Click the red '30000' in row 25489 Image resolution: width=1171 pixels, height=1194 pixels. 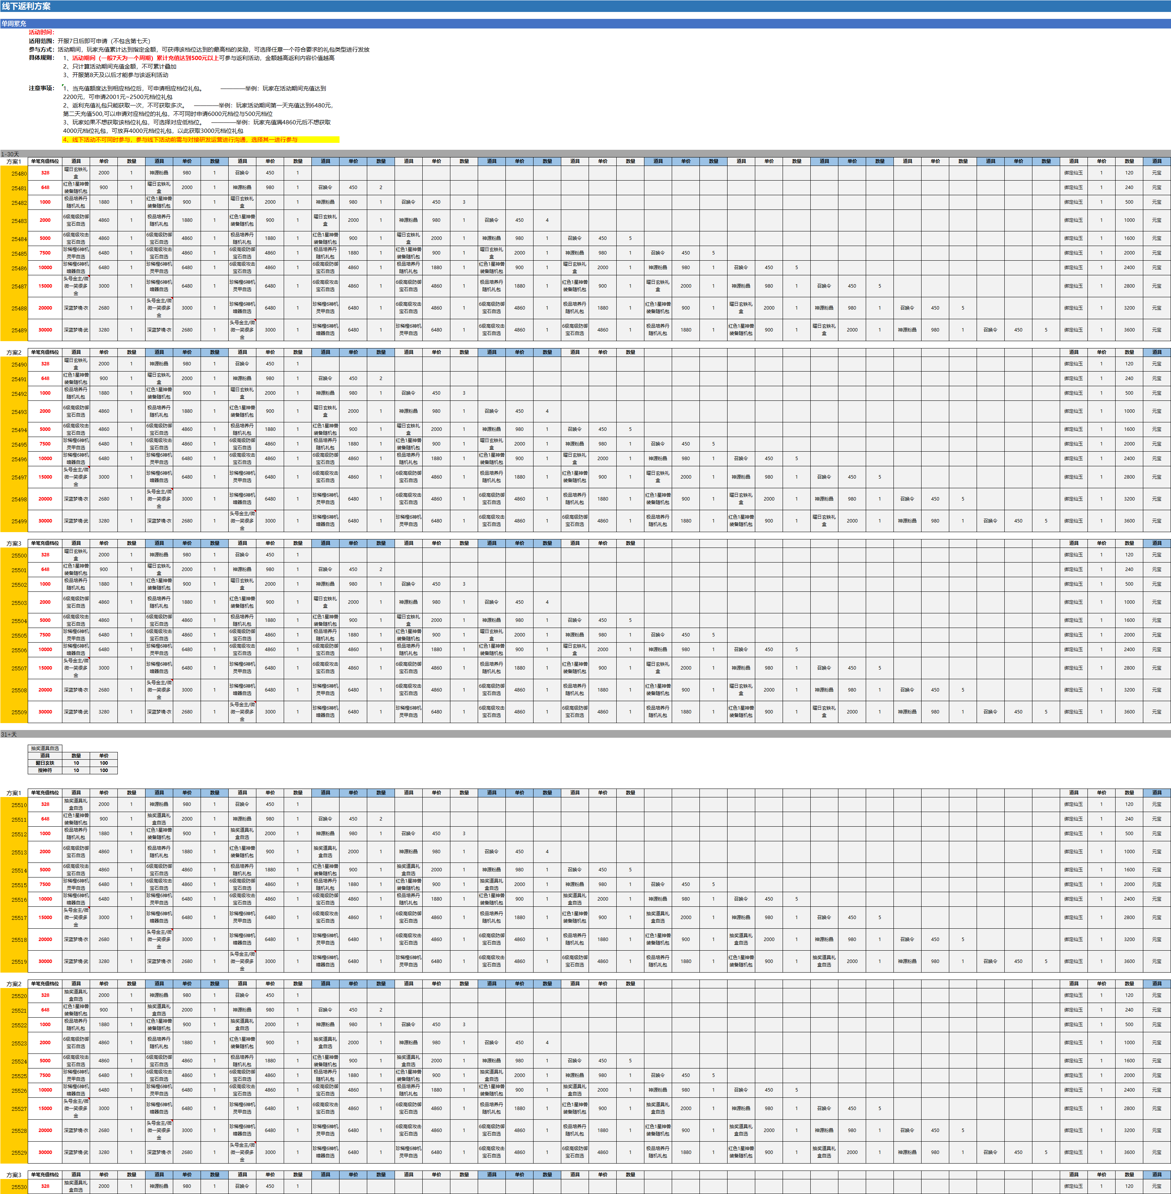tap(45, 330)
